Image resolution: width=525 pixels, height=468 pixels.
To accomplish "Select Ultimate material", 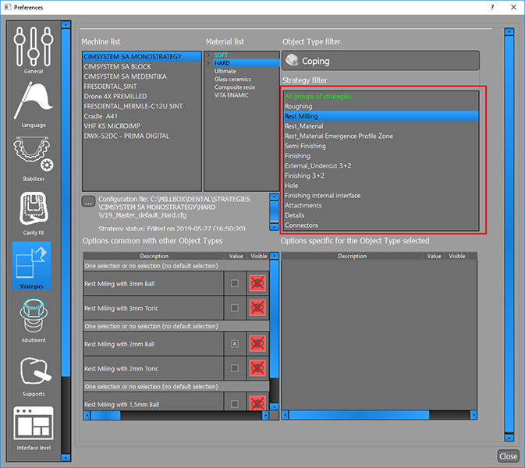I will point(225,71).
